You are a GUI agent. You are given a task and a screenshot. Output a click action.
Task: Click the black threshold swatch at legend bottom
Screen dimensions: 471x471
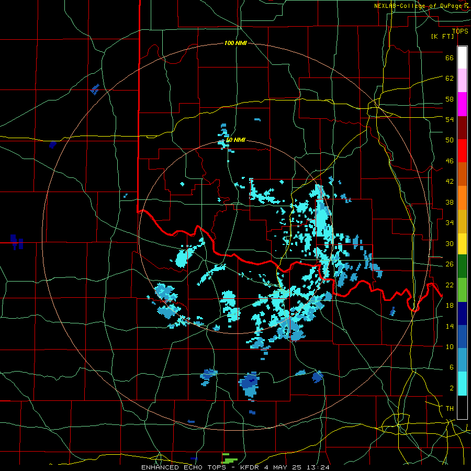(x=462, y=407)
